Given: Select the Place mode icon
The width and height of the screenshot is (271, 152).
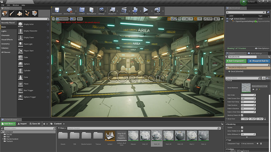Looking at the screenshot, I should point(5,13).
